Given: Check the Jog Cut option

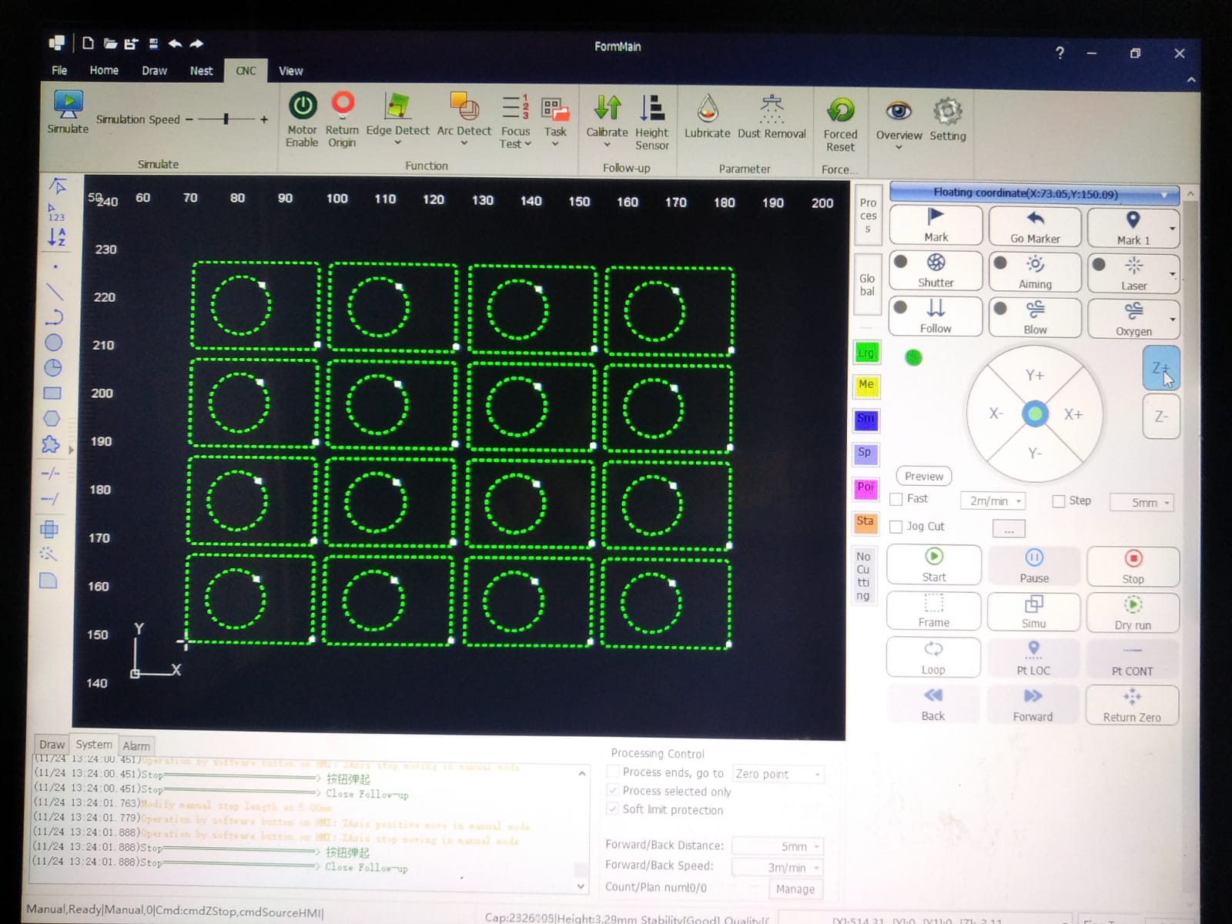Looking at the screenshot, I should 896,527.
